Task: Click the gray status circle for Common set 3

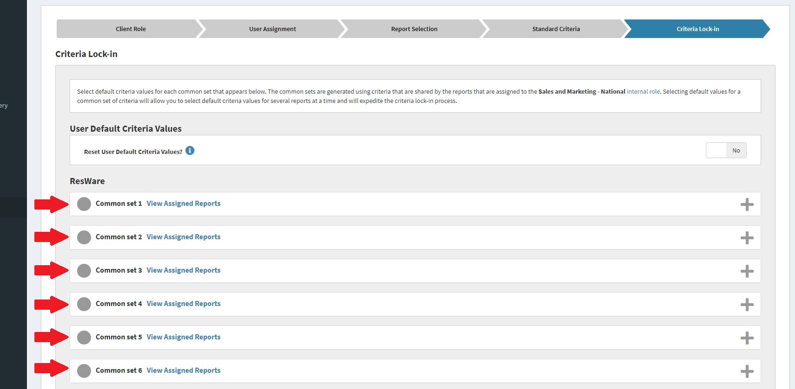Action: tap(84, 271)
